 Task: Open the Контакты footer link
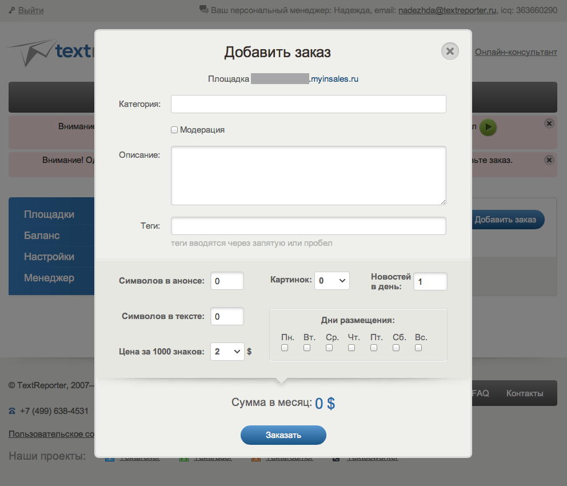525,393
